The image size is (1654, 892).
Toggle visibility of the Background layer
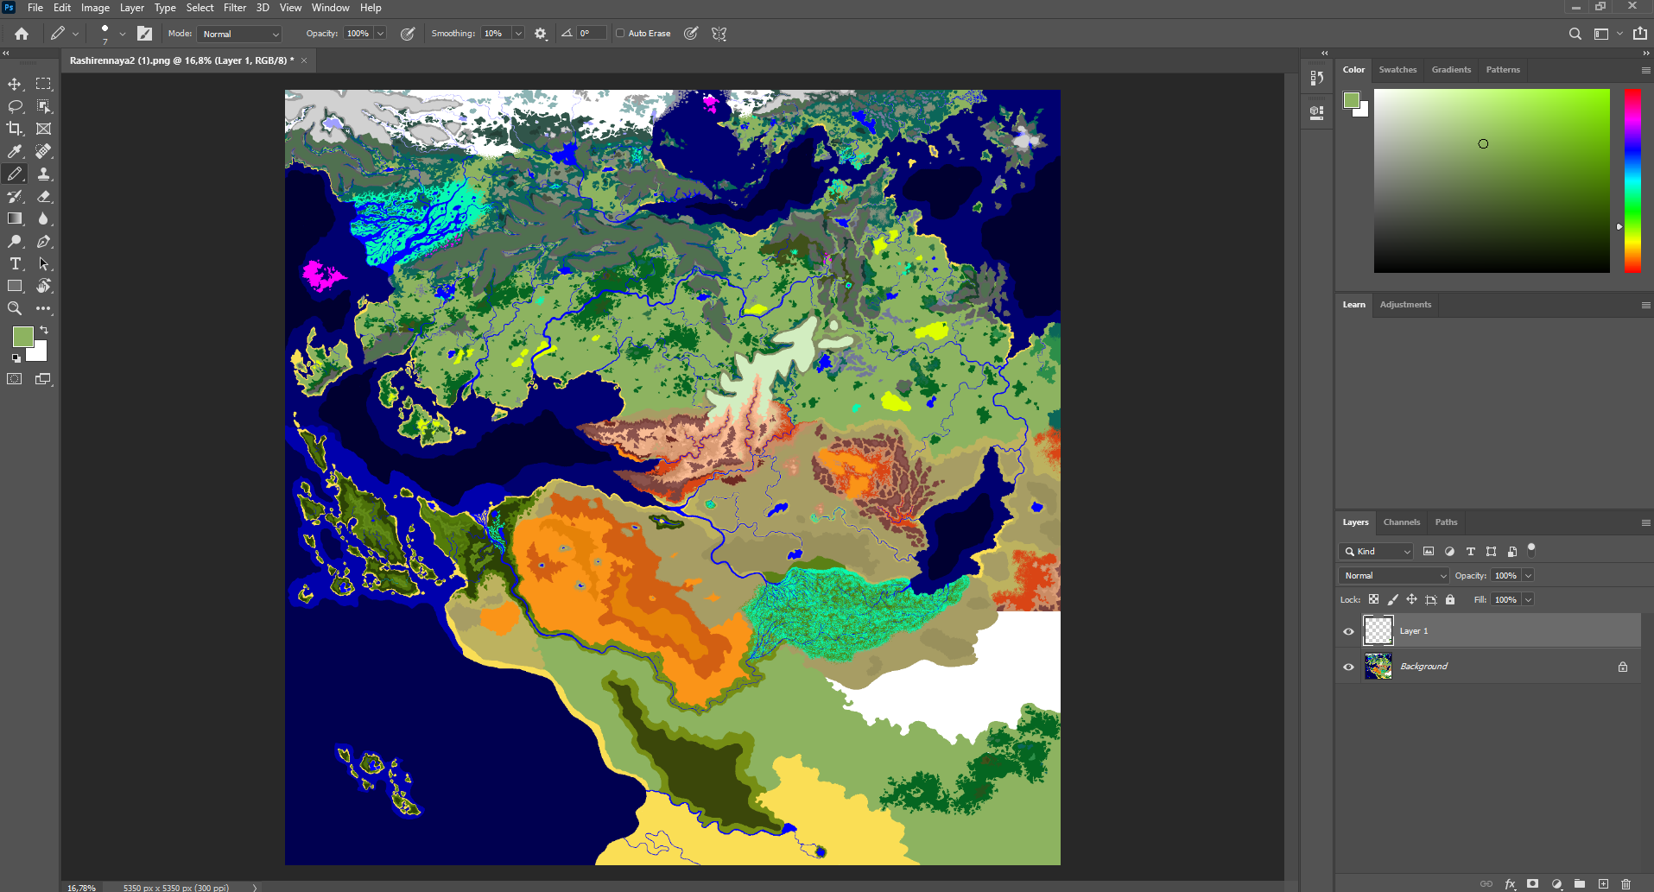1348,667
